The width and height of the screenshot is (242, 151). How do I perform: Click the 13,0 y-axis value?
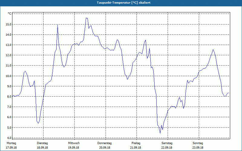click(x=9, y=45)
